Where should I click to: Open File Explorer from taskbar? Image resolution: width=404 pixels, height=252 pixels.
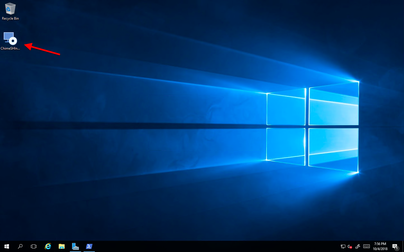[x=62, y=246]
